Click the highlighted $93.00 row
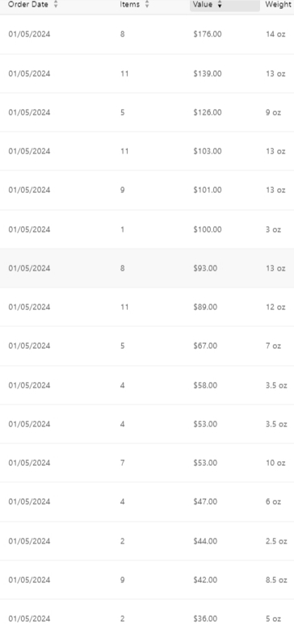 click(147, 268)
